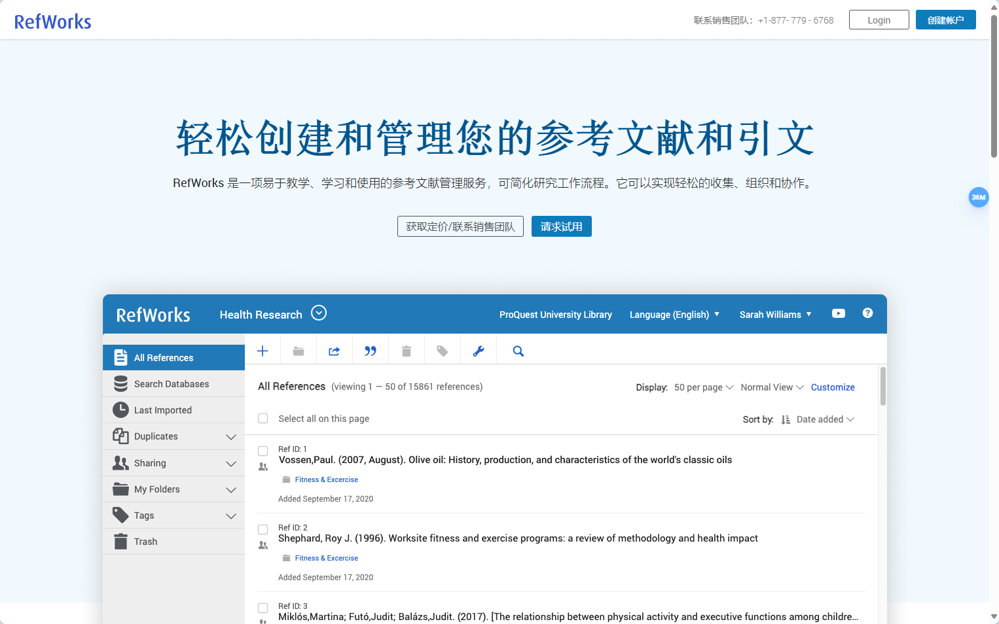Open the Miklós, Martina reference title

tap(568, 617)
